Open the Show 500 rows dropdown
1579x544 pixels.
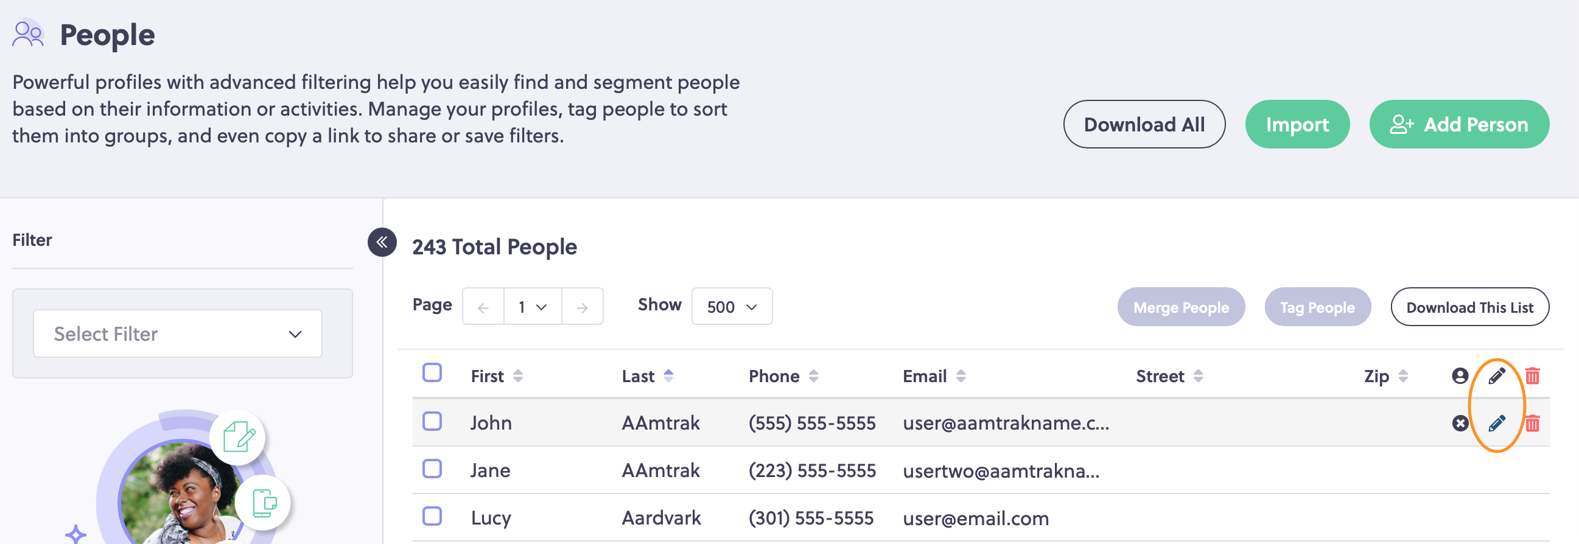coord(732,306)
